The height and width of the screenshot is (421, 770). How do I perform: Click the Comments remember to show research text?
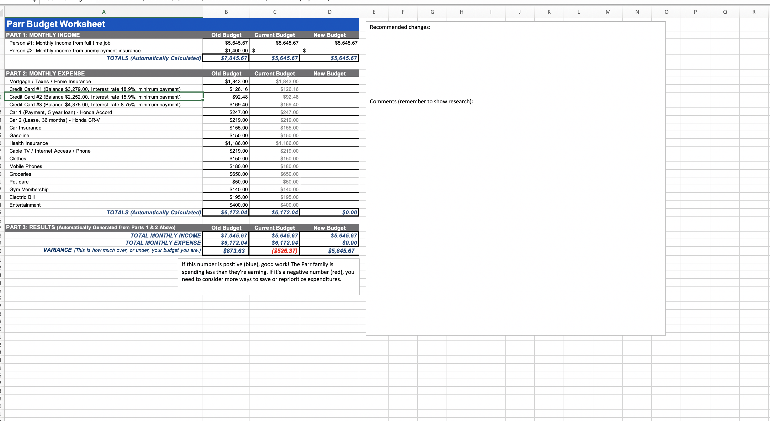coord(421,101)
